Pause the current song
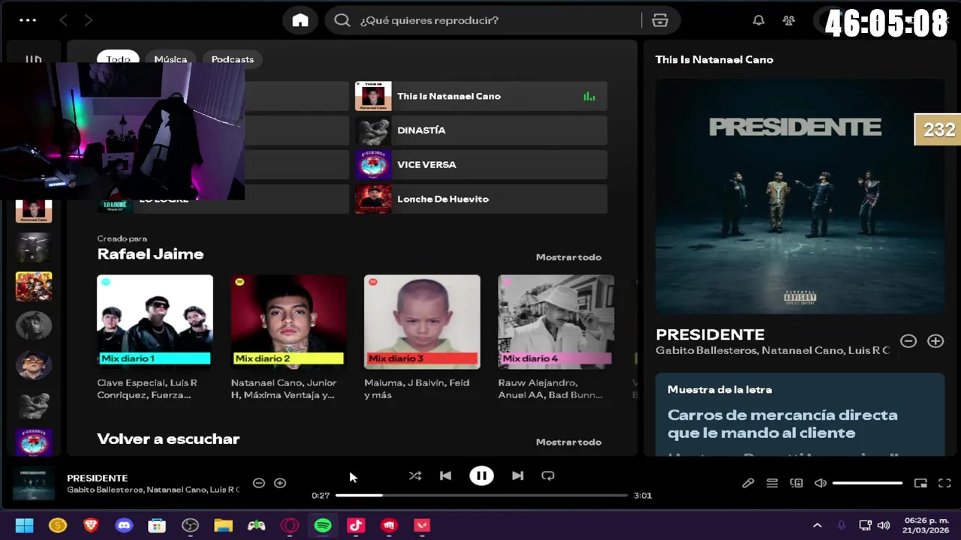The height and width of the screenshot is (540, 961). (481, 475)
